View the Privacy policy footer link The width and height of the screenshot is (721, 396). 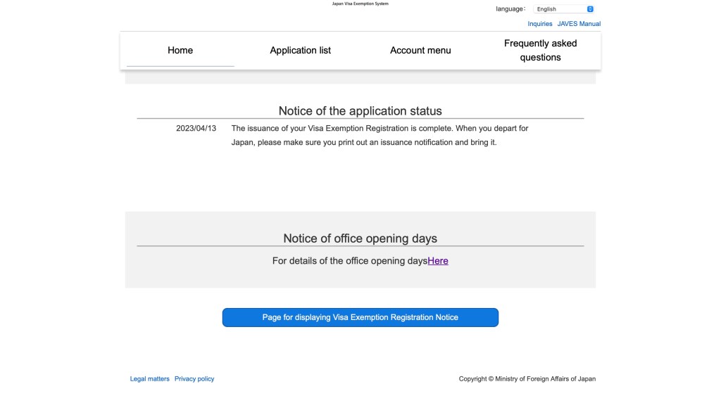pos(194,379)
